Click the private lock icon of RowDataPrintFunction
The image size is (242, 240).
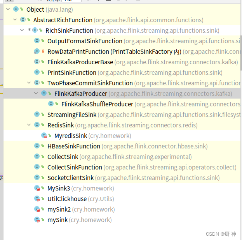tap(43, 51)
